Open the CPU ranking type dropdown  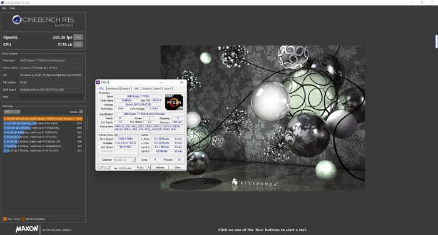point(12,112)
